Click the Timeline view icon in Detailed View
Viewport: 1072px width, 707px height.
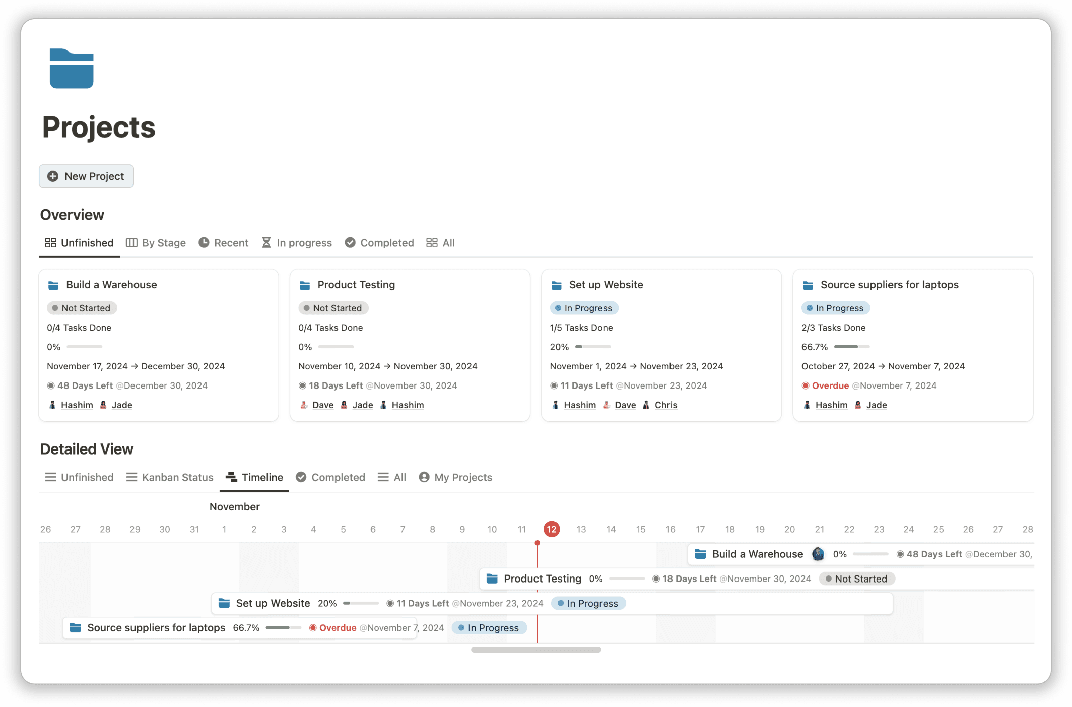[x=232, y=477]
